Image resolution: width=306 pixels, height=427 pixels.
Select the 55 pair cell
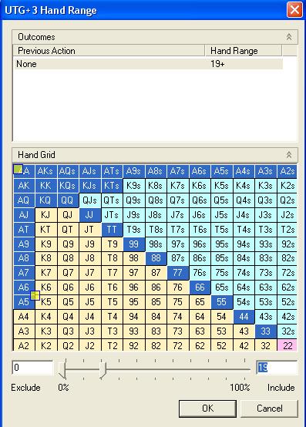pos(222,302)
